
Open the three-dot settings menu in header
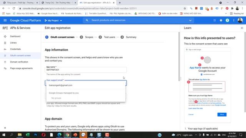click(x=234, y=20)
